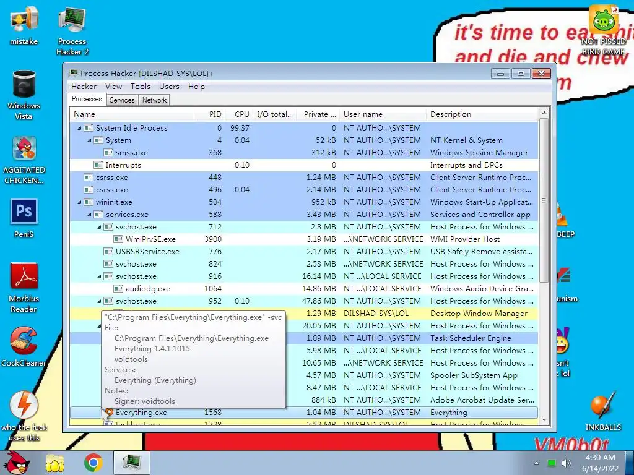Open the View menu
634x475 pixels.
click(x=114, y=87)
